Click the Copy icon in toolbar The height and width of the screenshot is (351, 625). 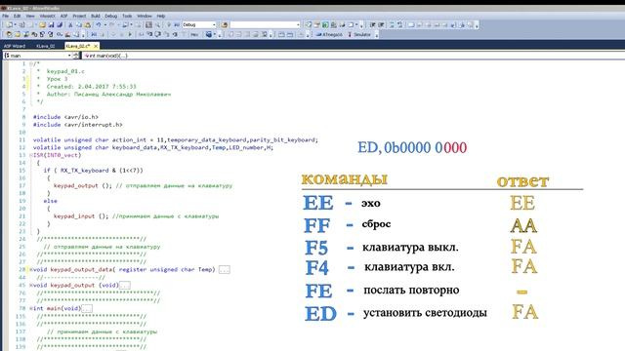click(79, 24)
